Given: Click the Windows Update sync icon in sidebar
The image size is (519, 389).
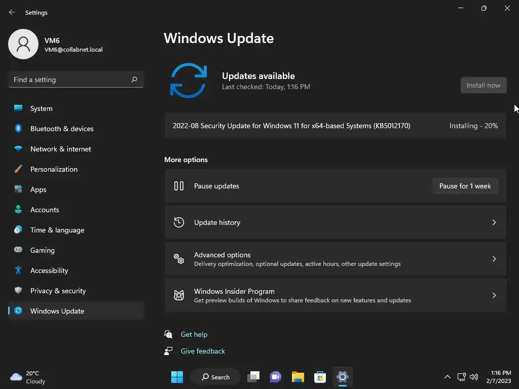Looking at the screenshot, I should (18, 310).
